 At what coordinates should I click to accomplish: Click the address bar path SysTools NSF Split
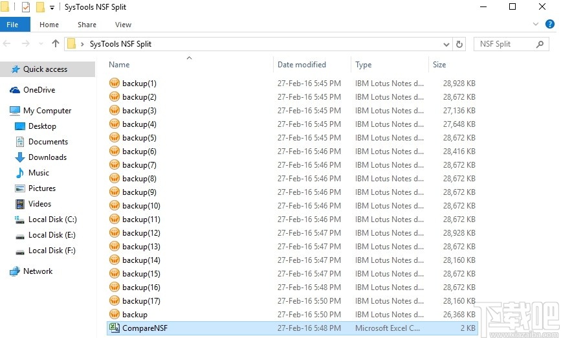pos(120,44)
